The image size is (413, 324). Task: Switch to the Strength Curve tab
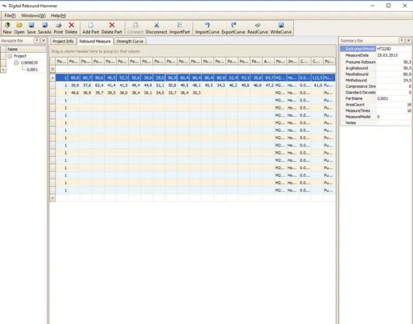[129, 41]
